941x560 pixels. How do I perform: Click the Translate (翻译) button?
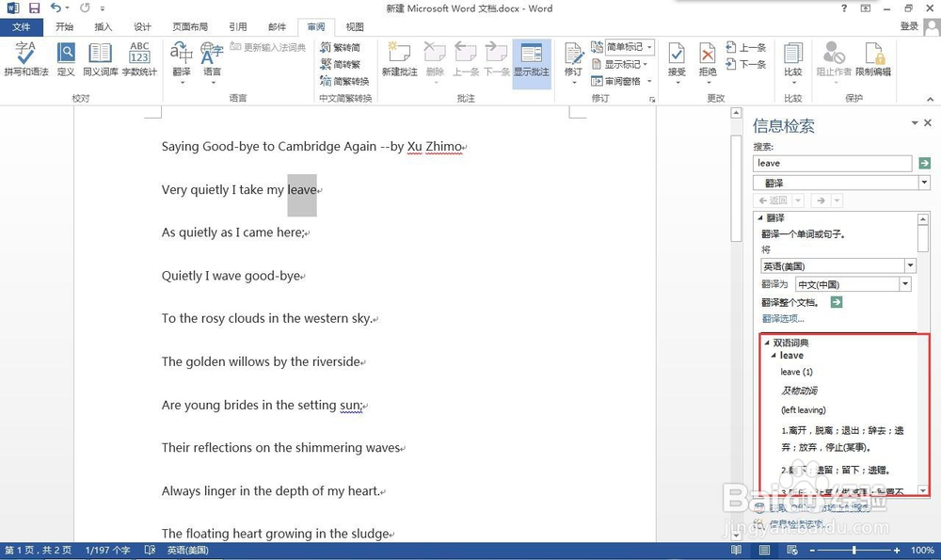182,62
